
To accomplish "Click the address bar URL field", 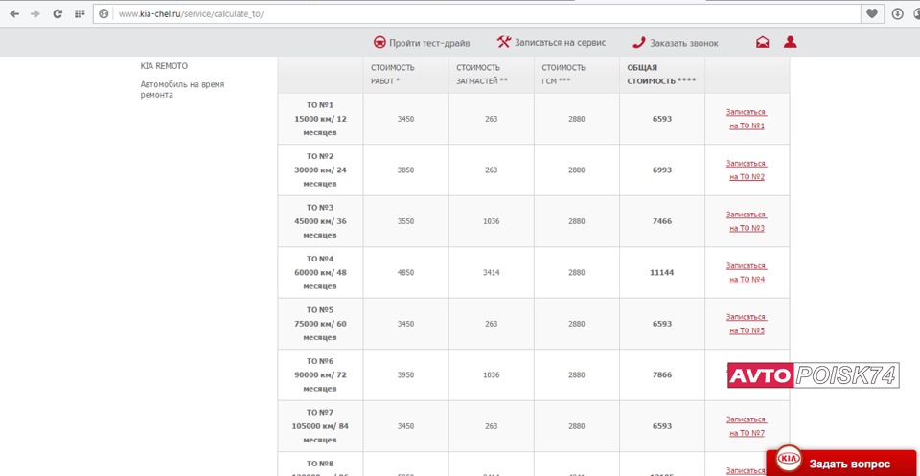I will coord(479,14).
